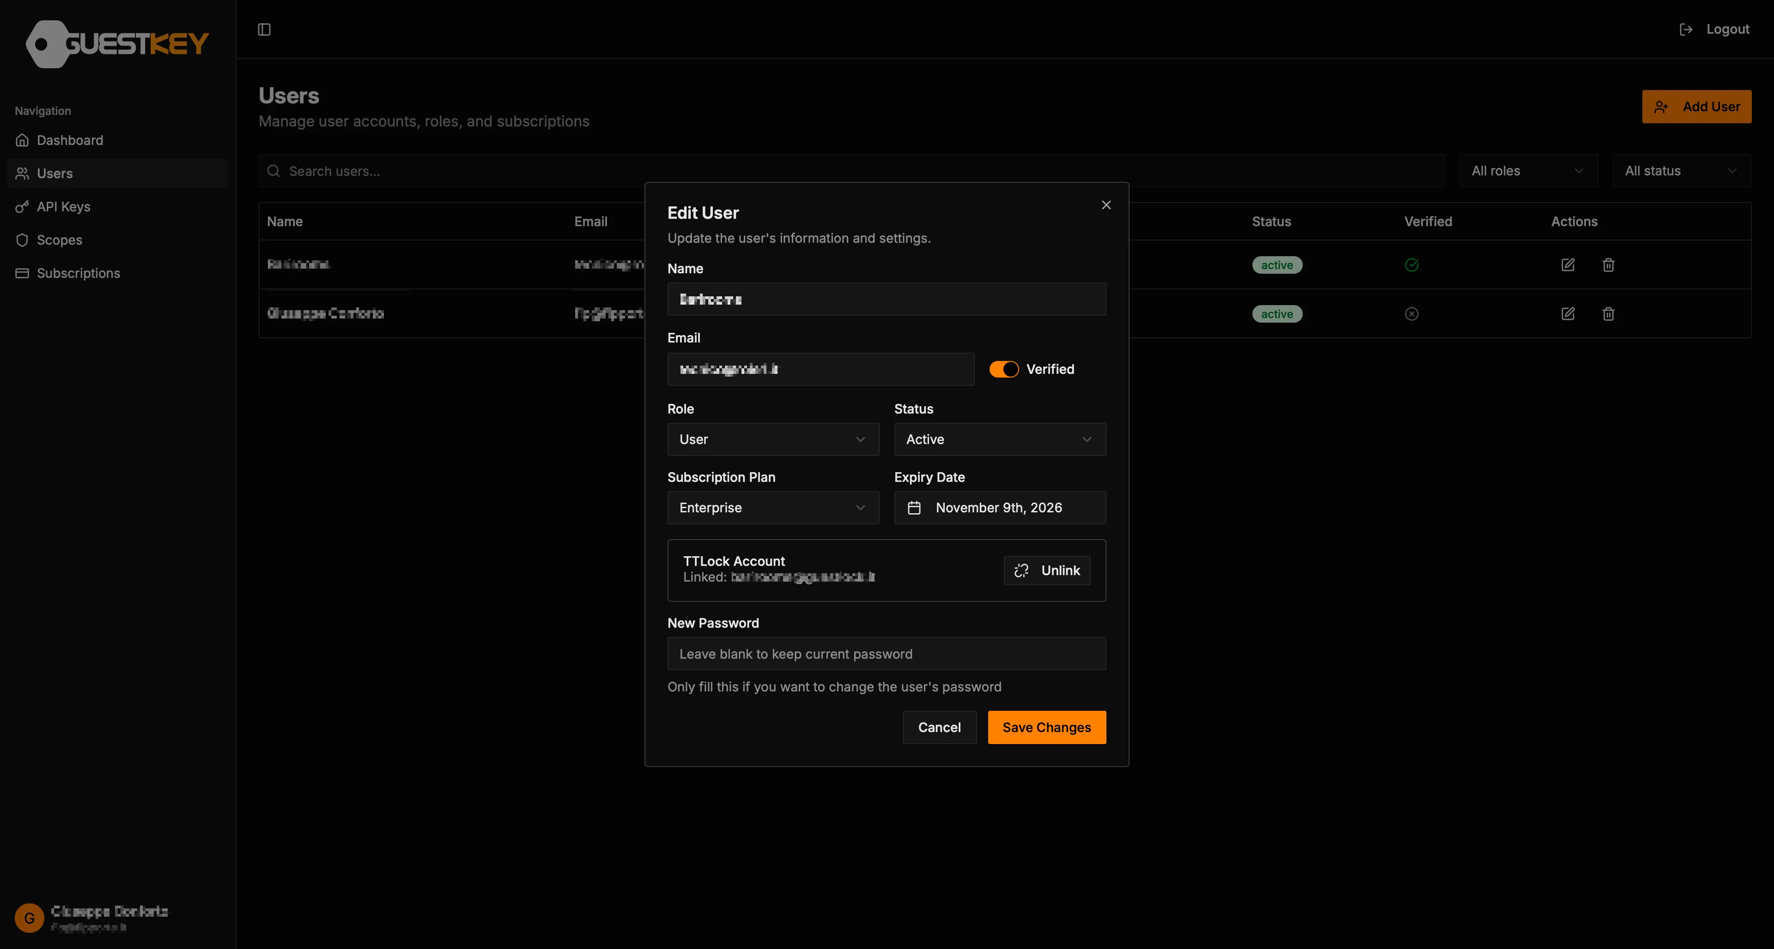1774x949 pixels.
Task: Change the Enterprise subscription plan dropdown
Action: [772, 508]
